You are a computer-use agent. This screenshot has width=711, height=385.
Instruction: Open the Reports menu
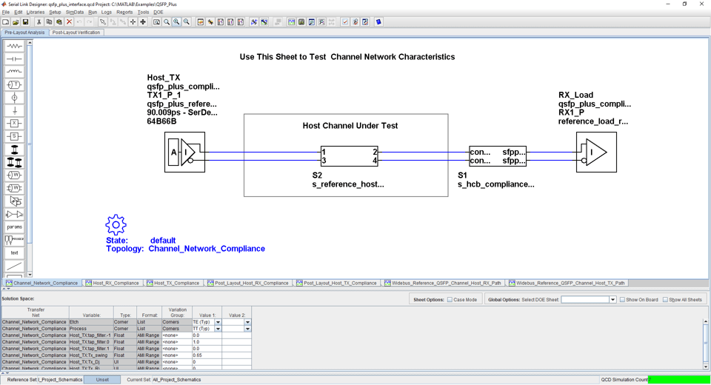point(124,13)
